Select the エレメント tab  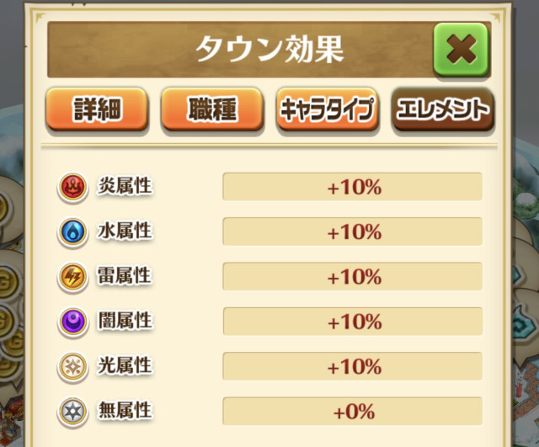coord(443,110)
